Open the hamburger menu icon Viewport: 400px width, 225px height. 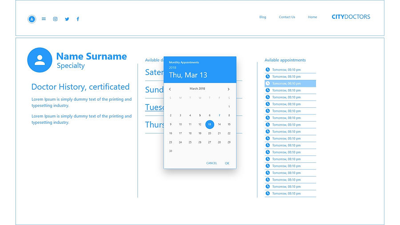click(x=44, y=19)
